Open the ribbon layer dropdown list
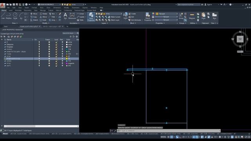The image size is (251, 141). pos(109,14)
